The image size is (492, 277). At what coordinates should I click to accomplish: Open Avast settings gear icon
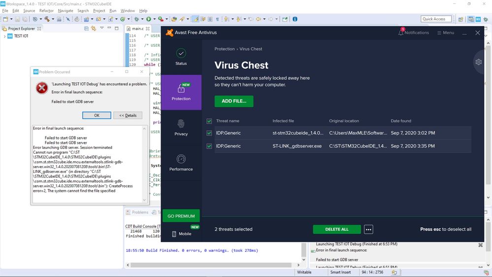[x=479, y=62]
